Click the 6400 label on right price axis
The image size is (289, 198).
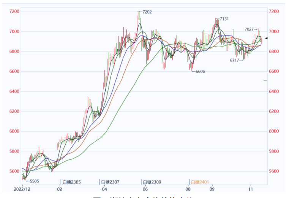pos(274,91)
